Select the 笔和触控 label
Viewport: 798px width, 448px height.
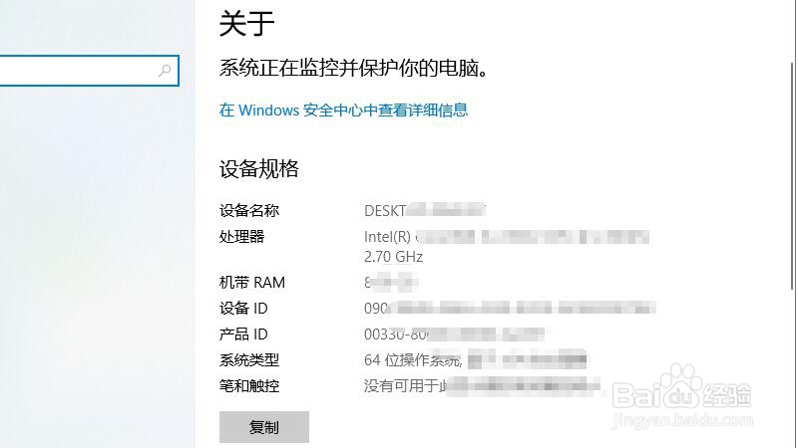[249, 386]
